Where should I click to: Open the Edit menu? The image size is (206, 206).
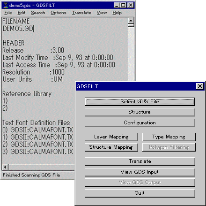tap(22, 13)
